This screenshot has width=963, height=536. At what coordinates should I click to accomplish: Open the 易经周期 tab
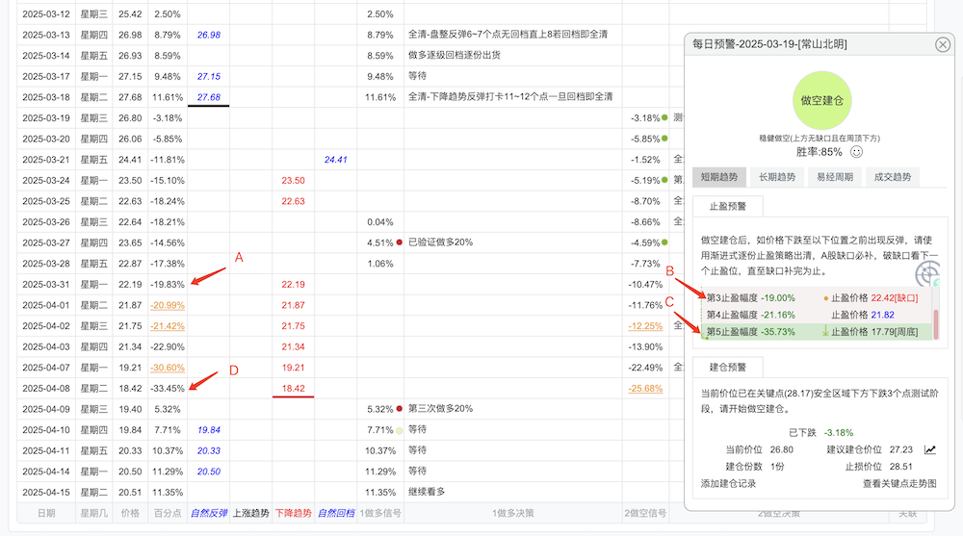click(835, 177)
